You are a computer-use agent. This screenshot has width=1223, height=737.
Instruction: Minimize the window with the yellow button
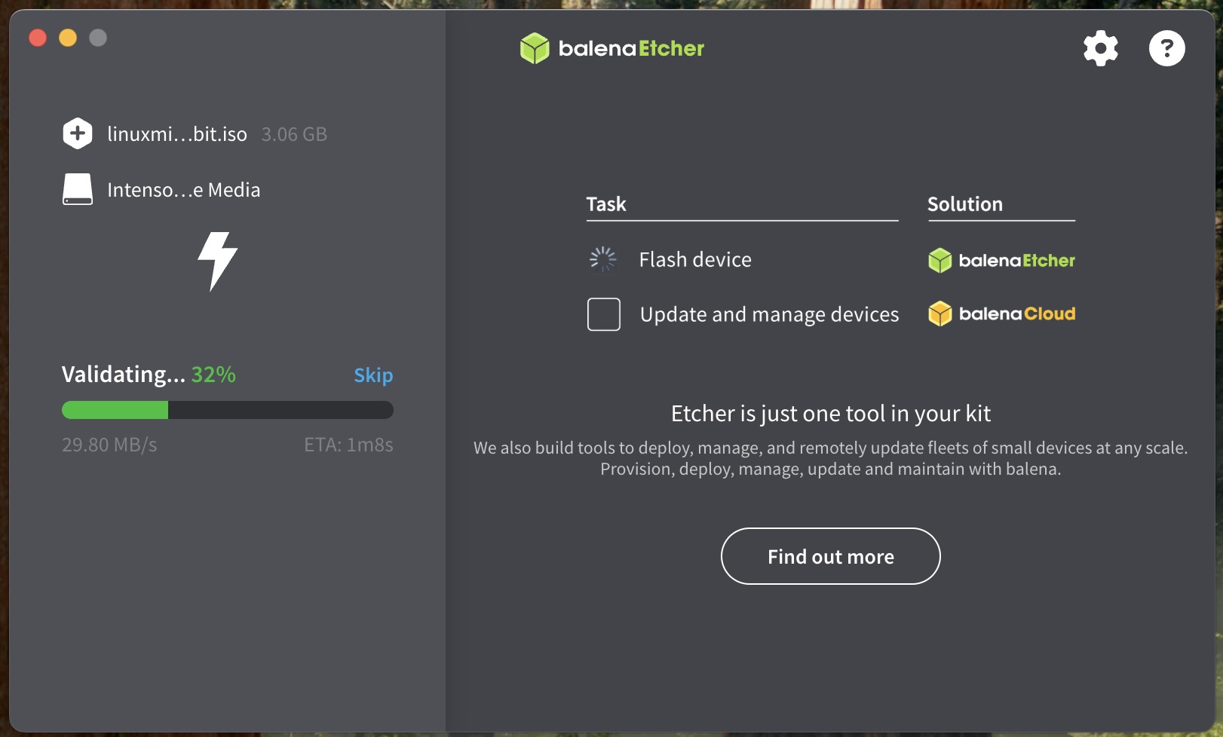pos(68,38)
